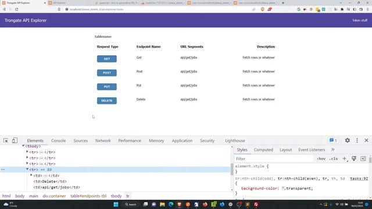
Task: Open the three-dot actions on the selected tr row
Action: point(3,170)
